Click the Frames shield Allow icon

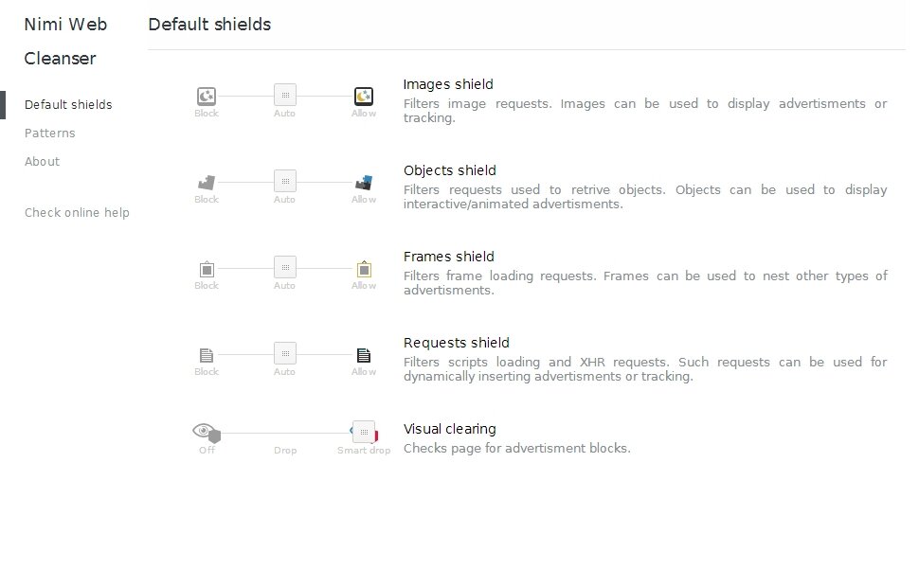364,269
